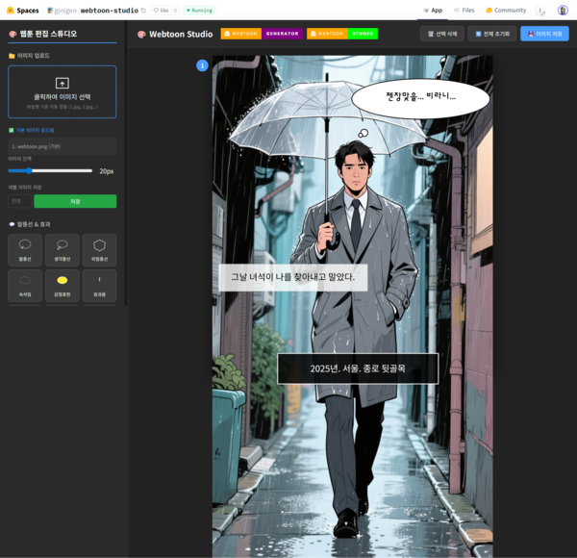
Task: Click the green 저장 save button
Action: tap(75, 201)
